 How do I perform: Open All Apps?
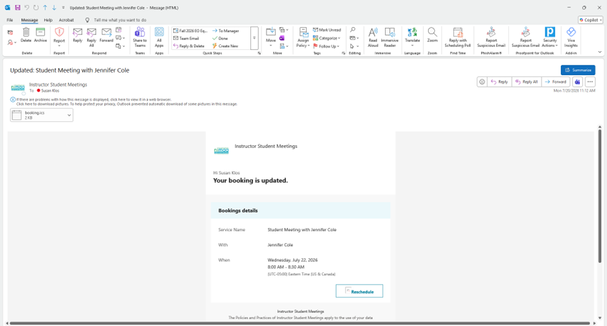tap(159, 37)
